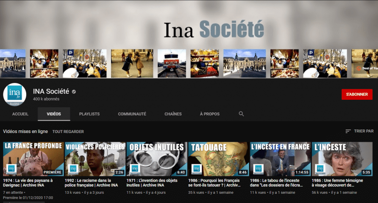Click the '11 k vues • il y a 4 jours' text
This screenshot has width=378, height=203.
pos(146,192)
